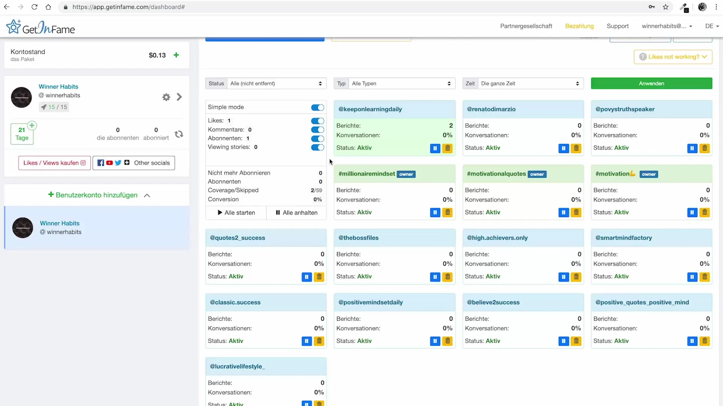Screen dimensions: 723x406
Task: Click Other socials button
Action: point(134,163)
